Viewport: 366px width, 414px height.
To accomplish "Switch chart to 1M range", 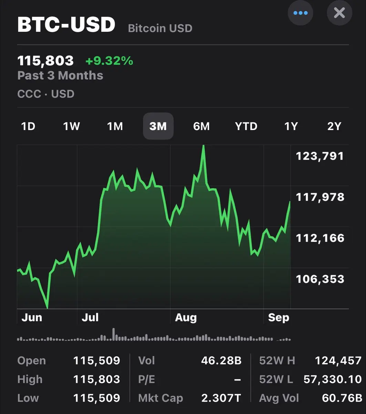I will tap(115, 126).
